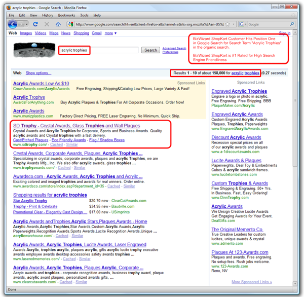The image size is (304, 297).
Task: Open the 'Eco Friendly Awards' sitelink
Action: (x=68, y=140)
